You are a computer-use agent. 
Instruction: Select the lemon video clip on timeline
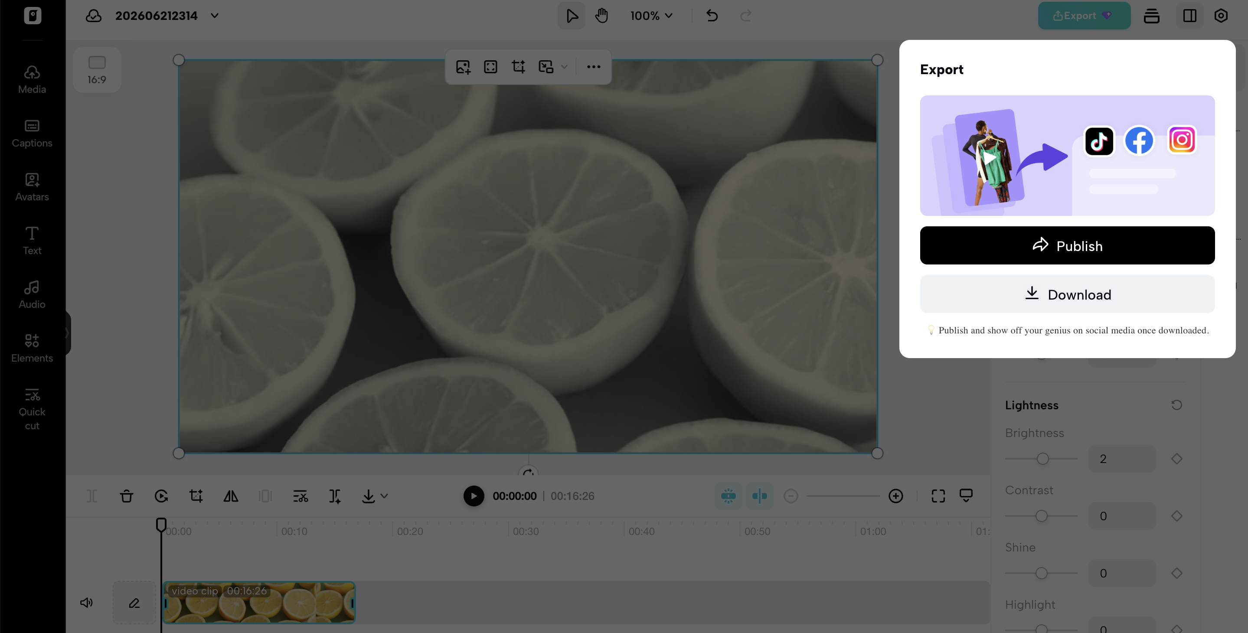(x=259, y=603)
